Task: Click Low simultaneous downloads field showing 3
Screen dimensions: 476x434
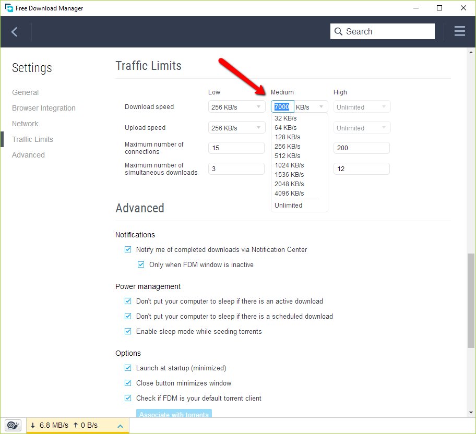Action: pos(236,168)
